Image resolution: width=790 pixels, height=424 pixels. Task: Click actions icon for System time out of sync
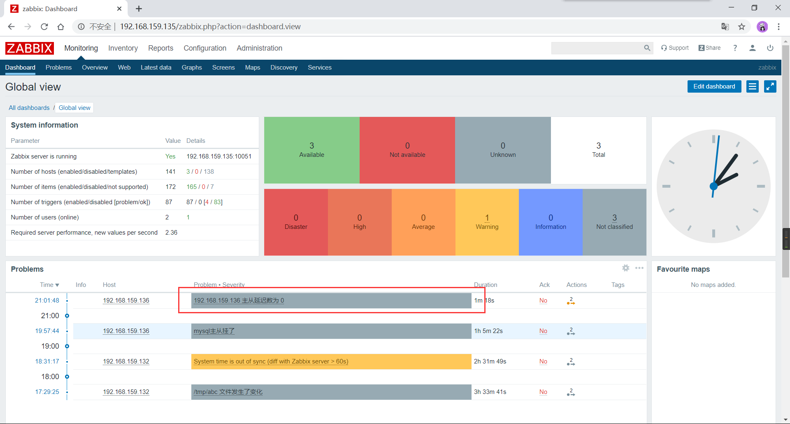pyautogui.click(x=571, y=362)
